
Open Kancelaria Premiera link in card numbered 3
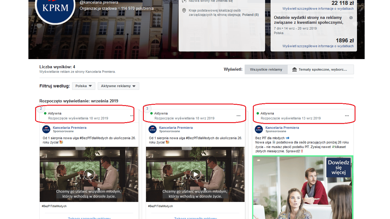176,128
